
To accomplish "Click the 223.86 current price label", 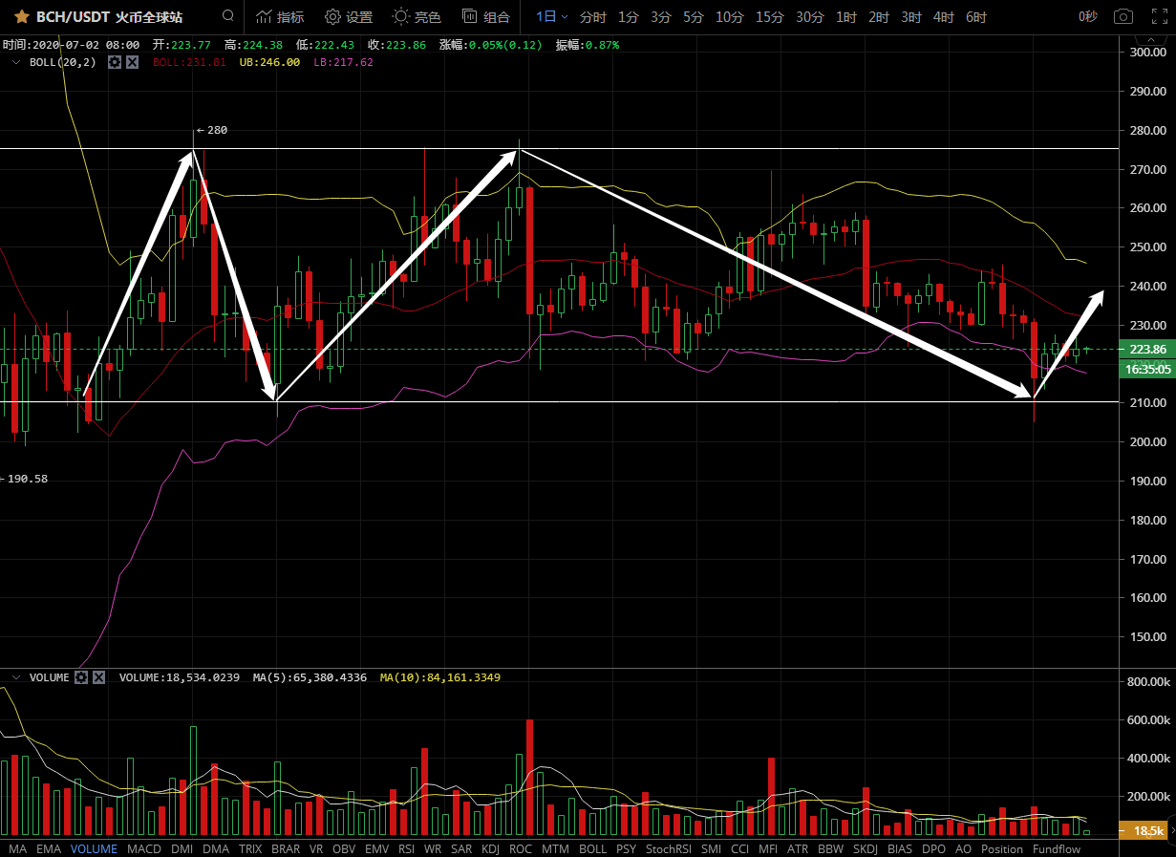I will point(1145,350).
